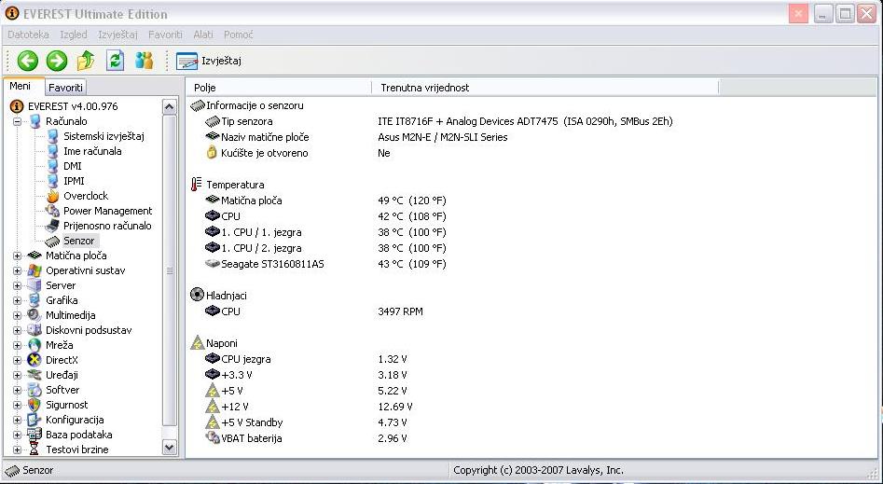Refresh the sensor readings with the refresh icon
Viewport: 883px width, 484px height.
[115, 61]
